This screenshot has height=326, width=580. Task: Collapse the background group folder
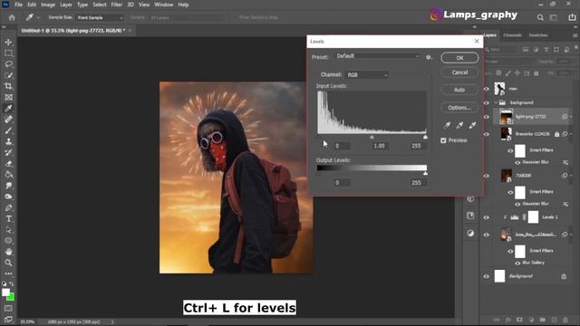coord(496,102)
